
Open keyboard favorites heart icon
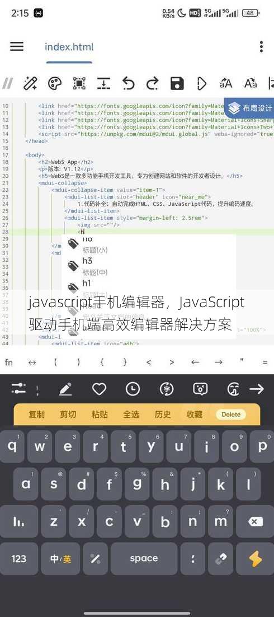tap(99, 389)
